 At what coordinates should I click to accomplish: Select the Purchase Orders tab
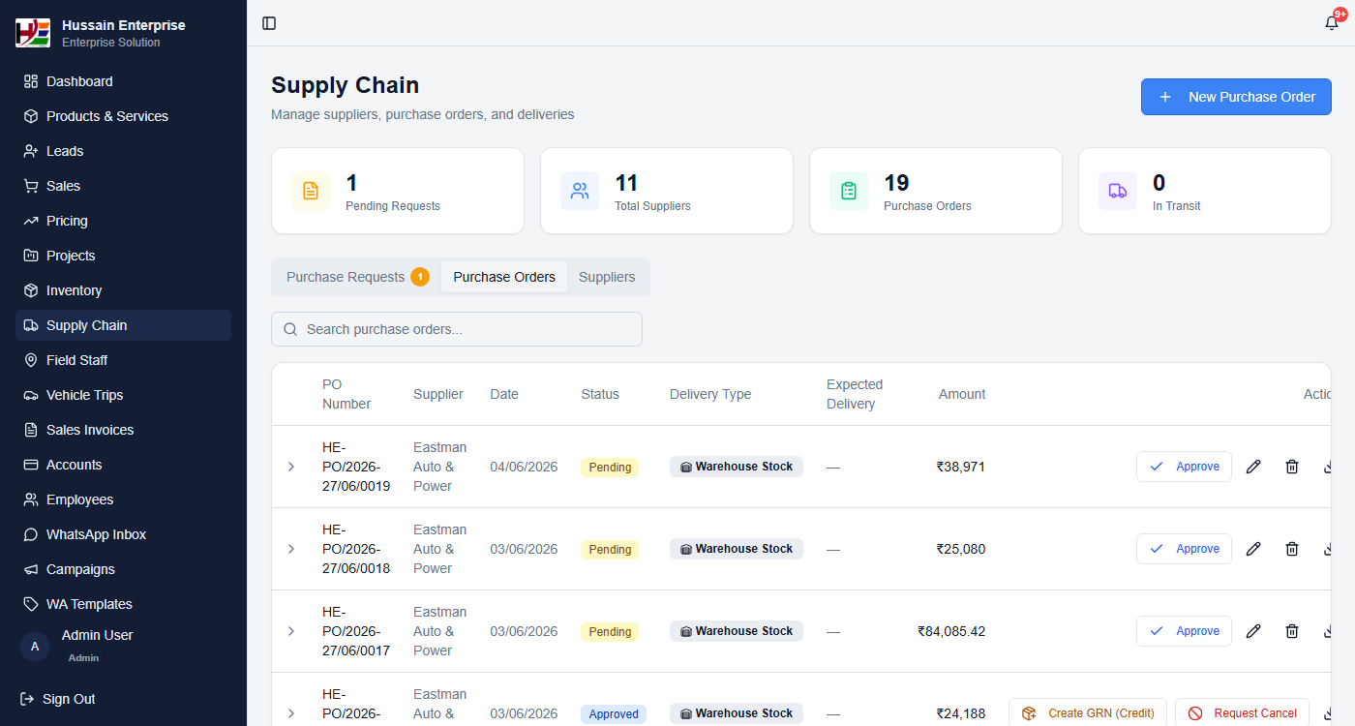click(x=504, y=277)
